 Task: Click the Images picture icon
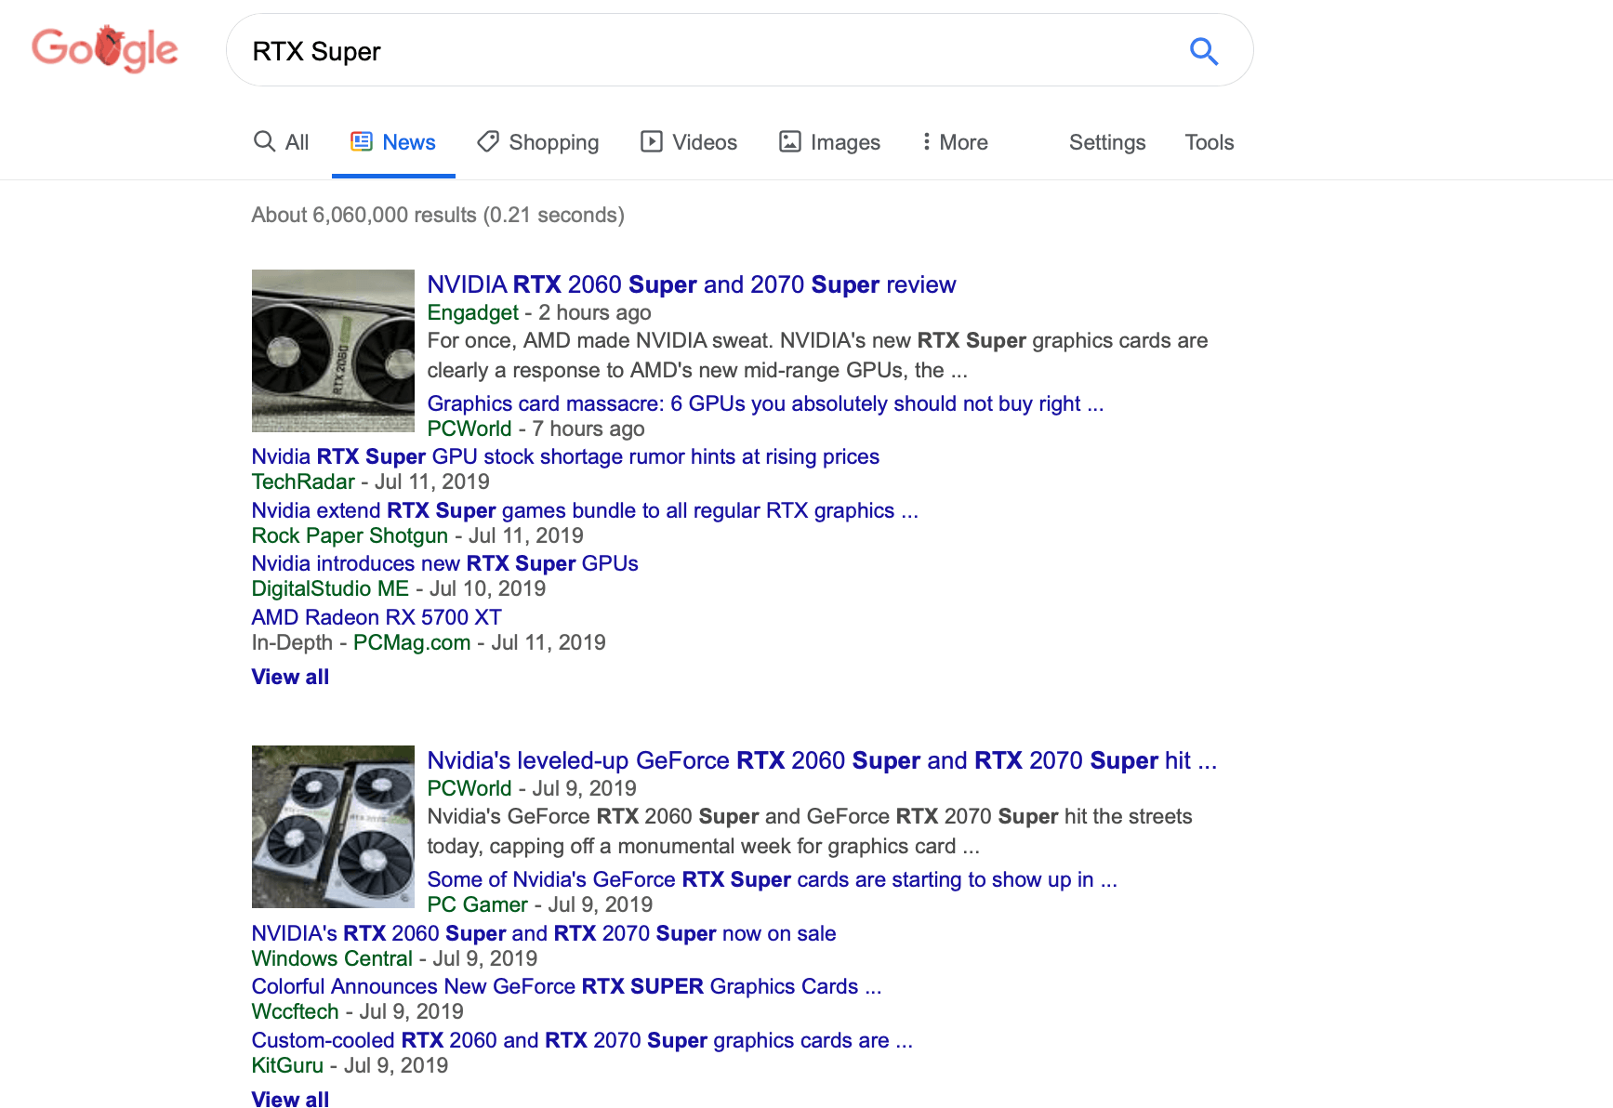point(790,141)
